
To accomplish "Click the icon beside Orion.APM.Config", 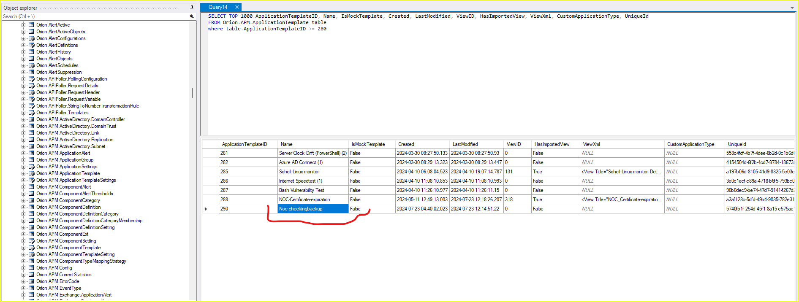I will pyautogui.click(x=31, y=268).
